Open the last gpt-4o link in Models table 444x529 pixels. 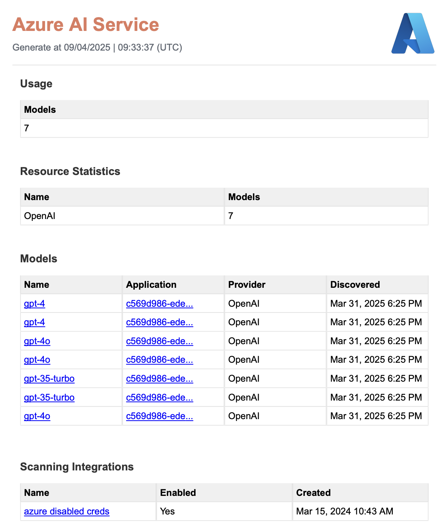pos(37,416)
